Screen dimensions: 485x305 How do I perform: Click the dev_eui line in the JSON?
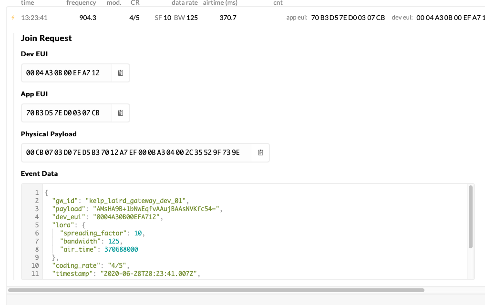pyautogui.click(x=108, y=217)
